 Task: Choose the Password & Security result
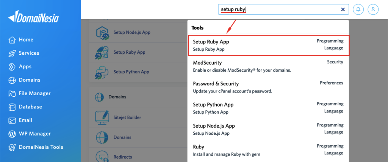click(268, 87)
